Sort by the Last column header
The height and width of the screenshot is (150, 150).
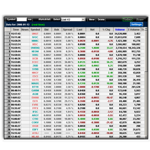tap(80, 30)
